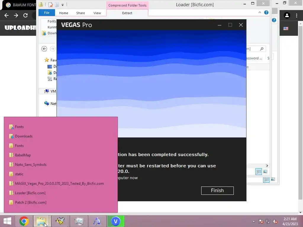Select Recent places under Favorites

click(52, 79)
